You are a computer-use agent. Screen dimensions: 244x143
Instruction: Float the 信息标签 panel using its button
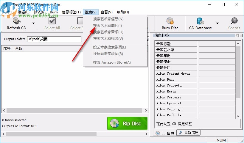[237, 36]
